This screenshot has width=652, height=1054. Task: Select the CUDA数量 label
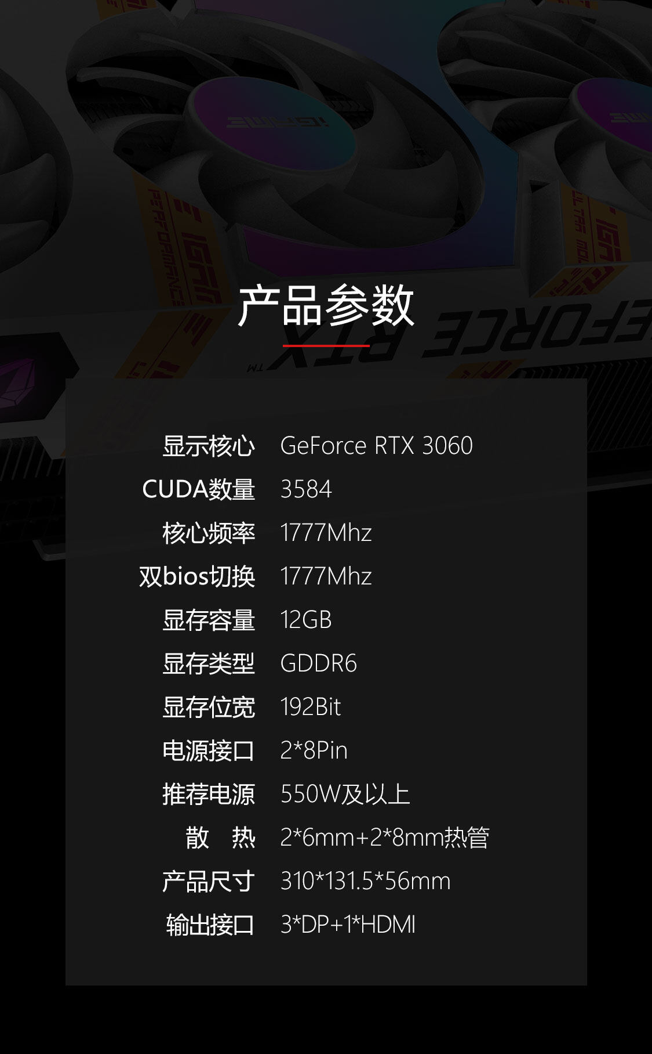199,489
